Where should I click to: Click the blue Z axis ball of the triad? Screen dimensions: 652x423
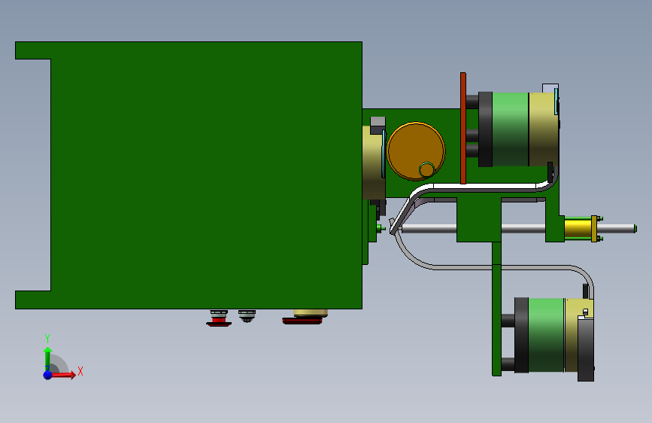[48, 375]
